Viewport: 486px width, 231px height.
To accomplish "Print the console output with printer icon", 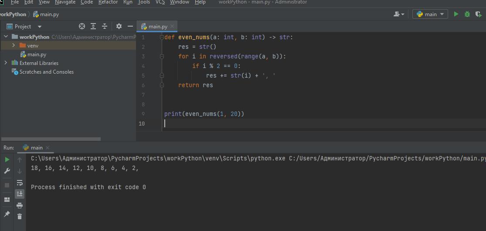I will 20,205.
